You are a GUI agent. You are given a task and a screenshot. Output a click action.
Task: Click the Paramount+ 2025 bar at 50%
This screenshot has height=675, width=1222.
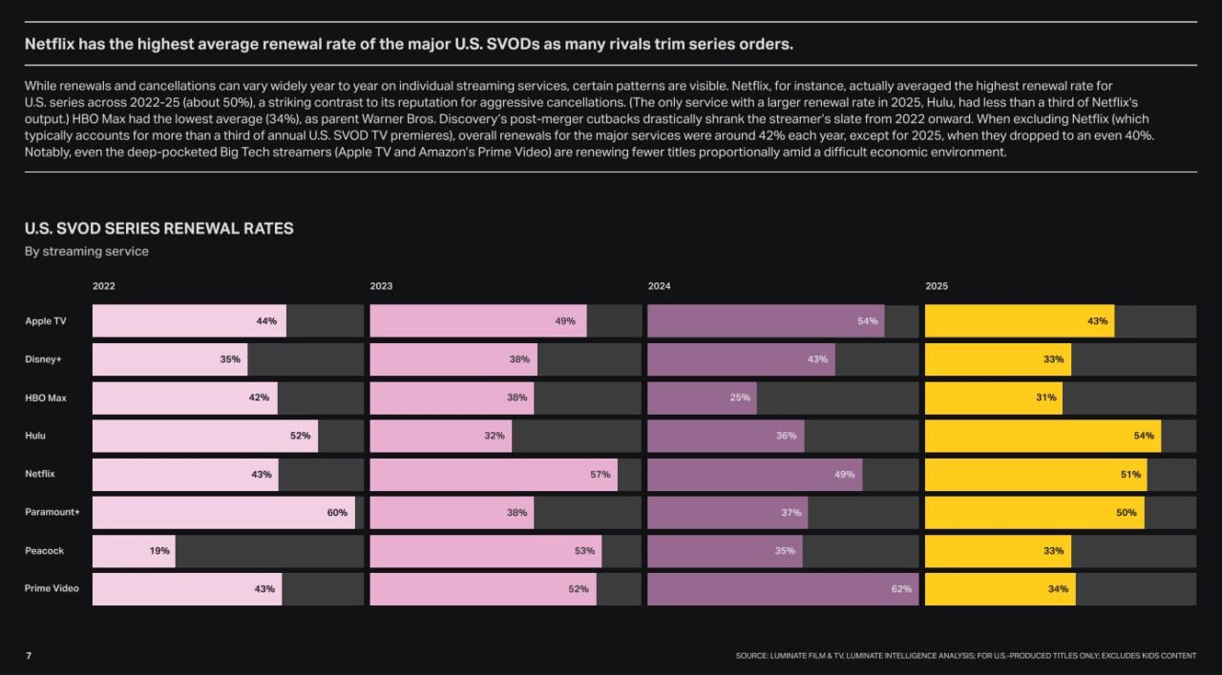[1035, 513]
